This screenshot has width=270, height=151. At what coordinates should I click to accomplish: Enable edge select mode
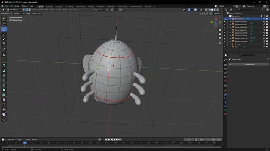pos(27,10)
